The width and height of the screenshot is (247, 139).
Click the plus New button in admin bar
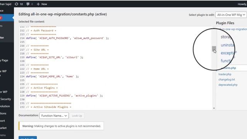[x=42, y=4]
